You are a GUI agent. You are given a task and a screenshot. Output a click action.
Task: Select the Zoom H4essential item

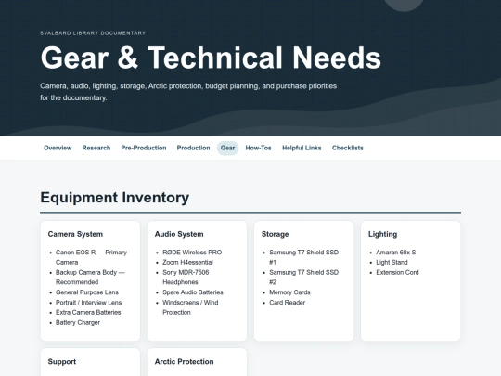[x=187, y=262]
